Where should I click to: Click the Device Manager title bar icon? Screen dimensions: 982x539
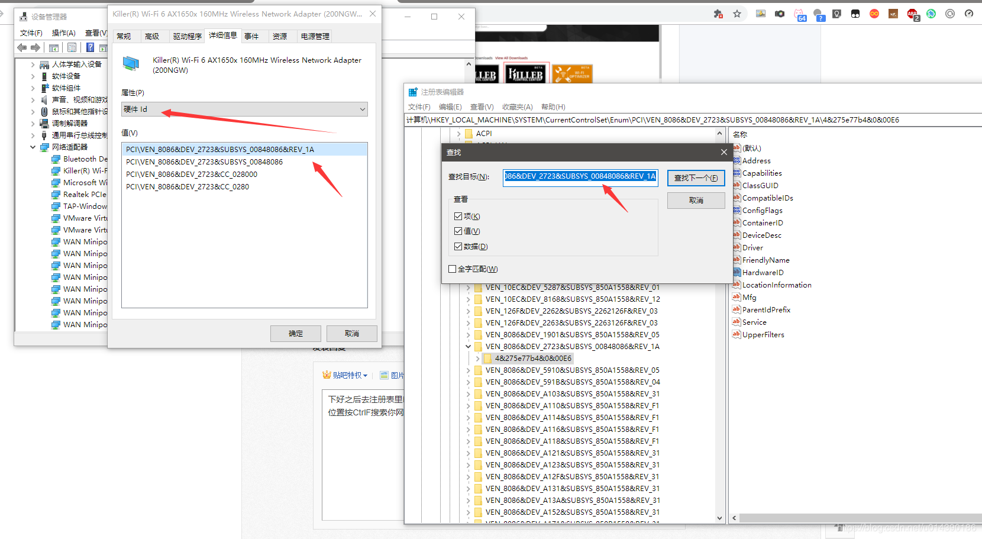coord(23,17)
